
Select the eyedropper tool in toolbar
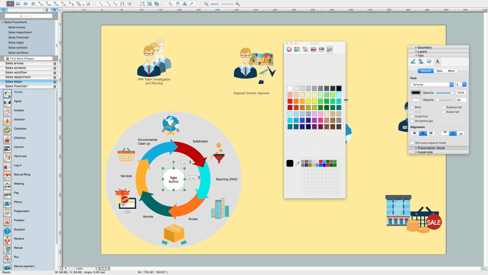pos(192,4)
